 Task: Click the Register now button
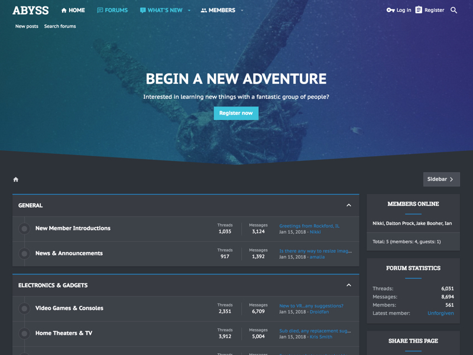pyautogui.click(x=236, y=113)
